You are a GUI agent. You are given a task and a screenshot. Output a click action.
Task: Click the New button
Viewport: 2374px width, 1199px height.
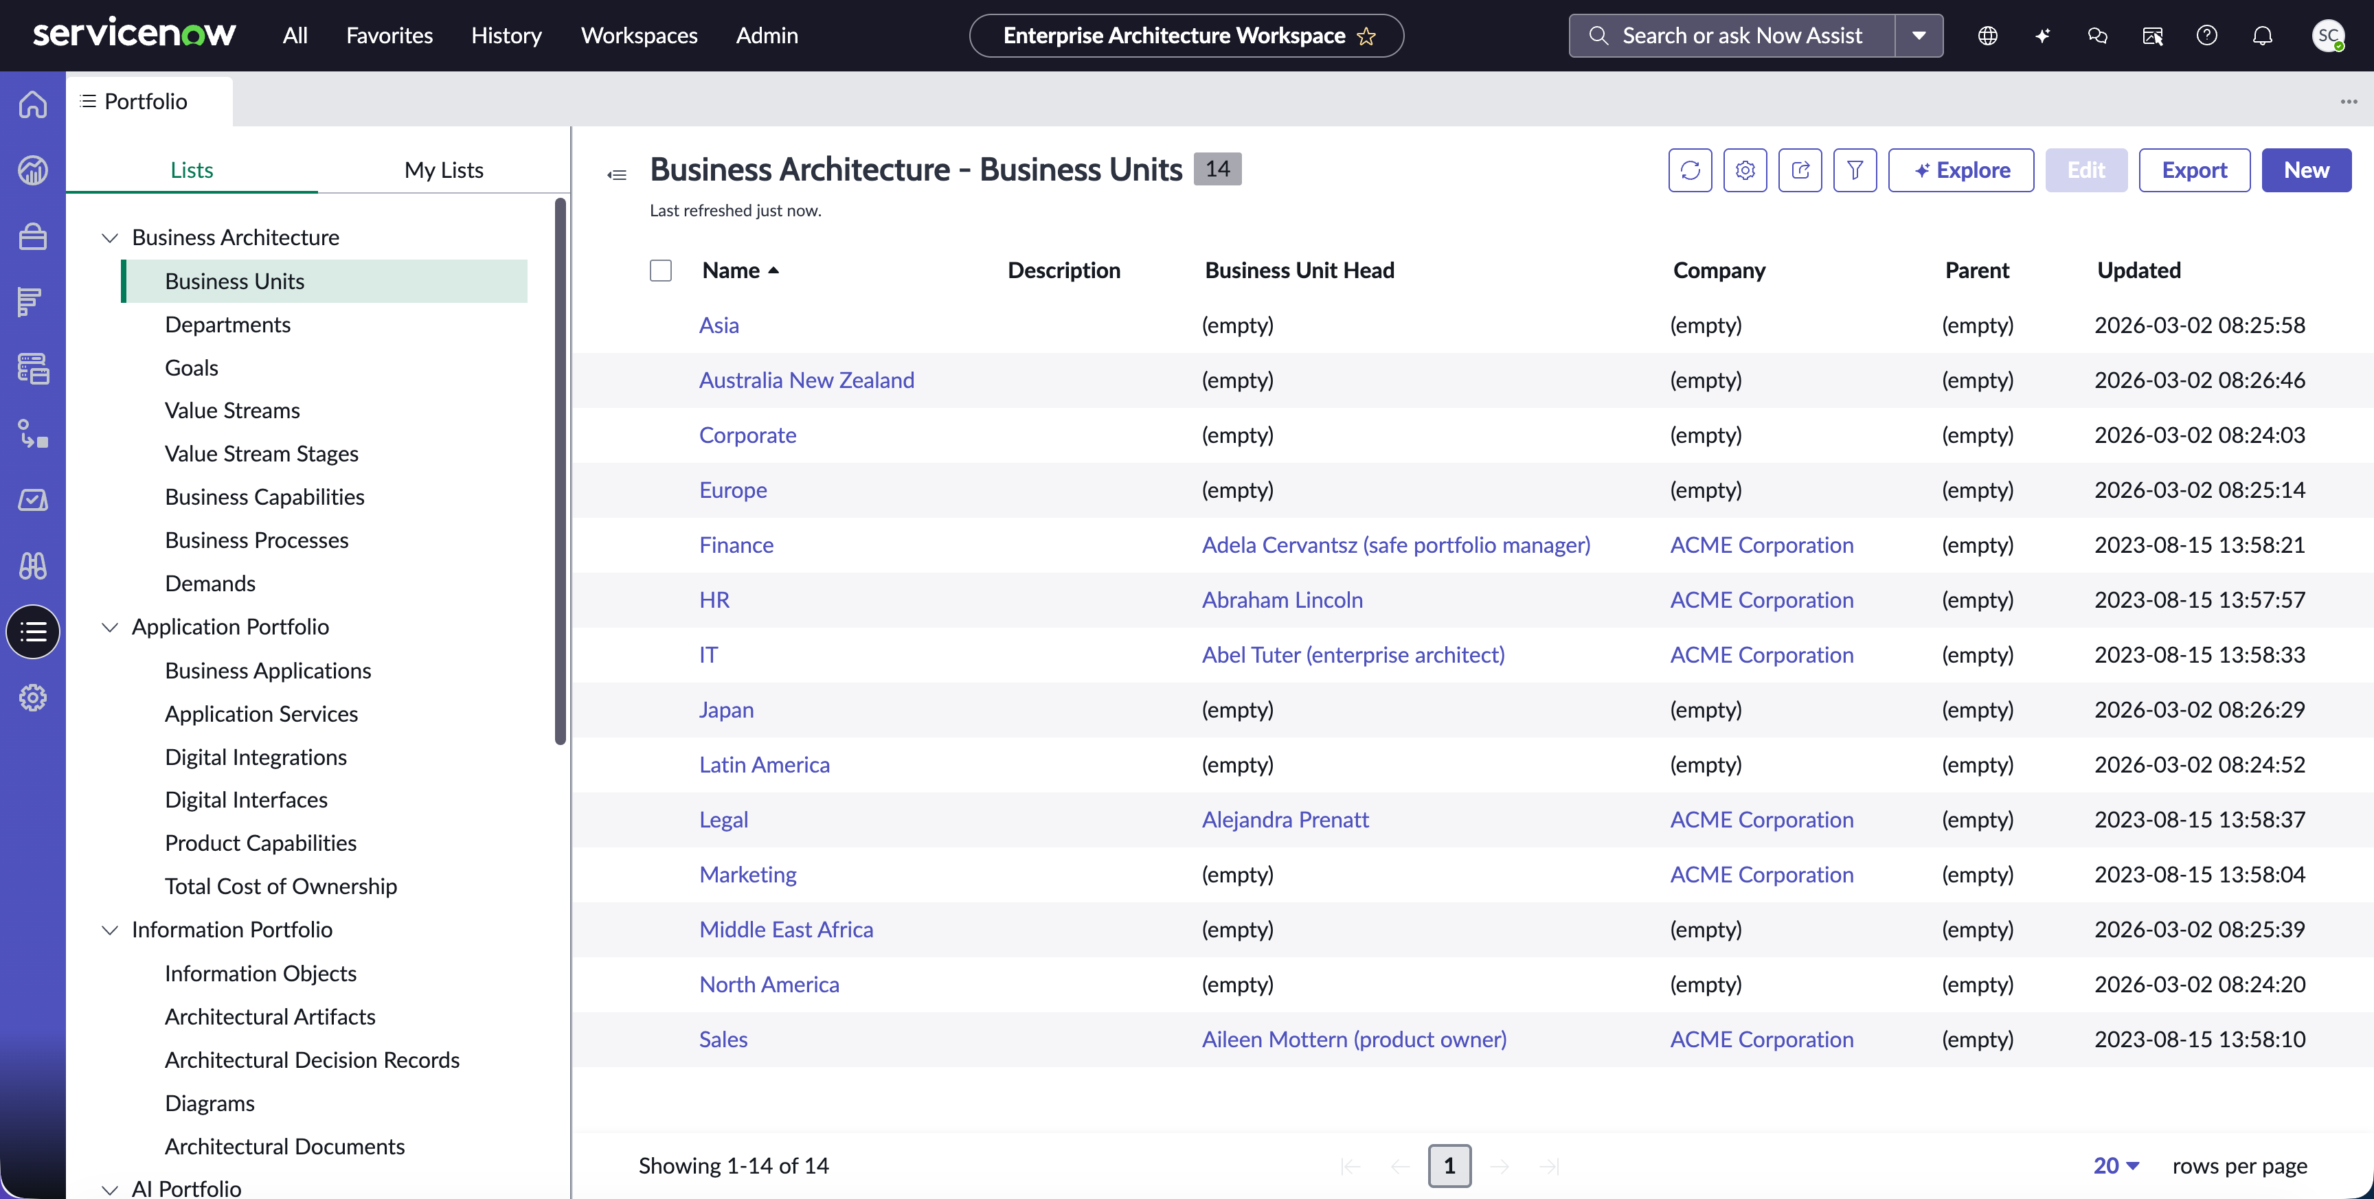pyautogui.click(x=2307, y=170)
